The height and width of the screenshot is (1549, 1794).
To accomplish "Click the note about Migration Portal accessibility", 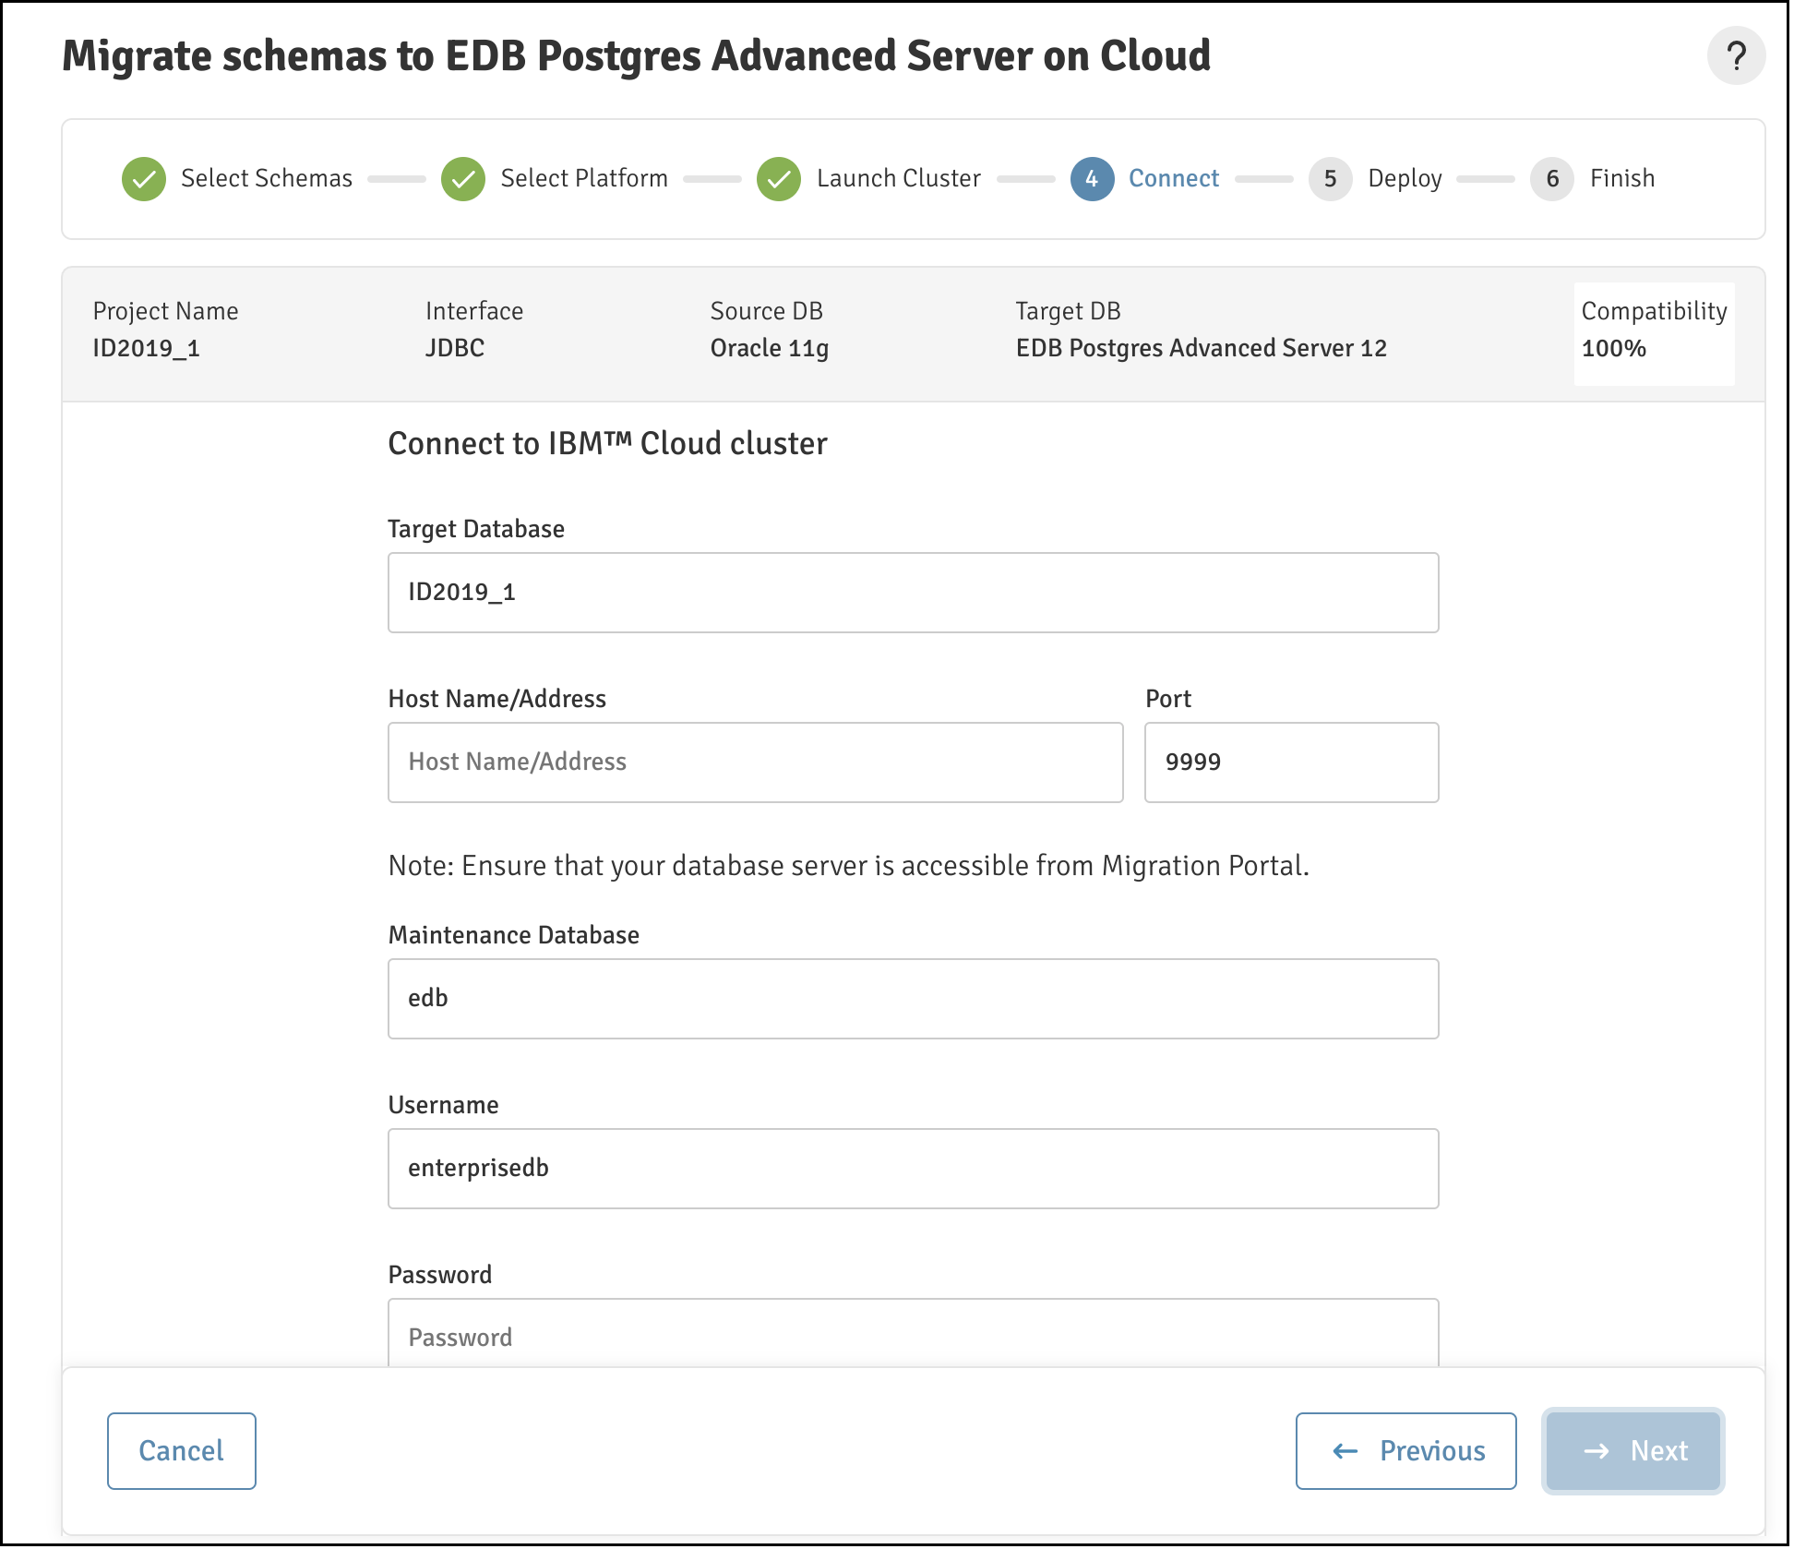I will (x=849, y=866).
